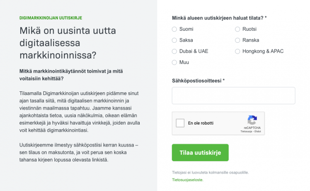
Task: Select the Saksa region option
Action: pyautogui.click(x=174, y=40)
